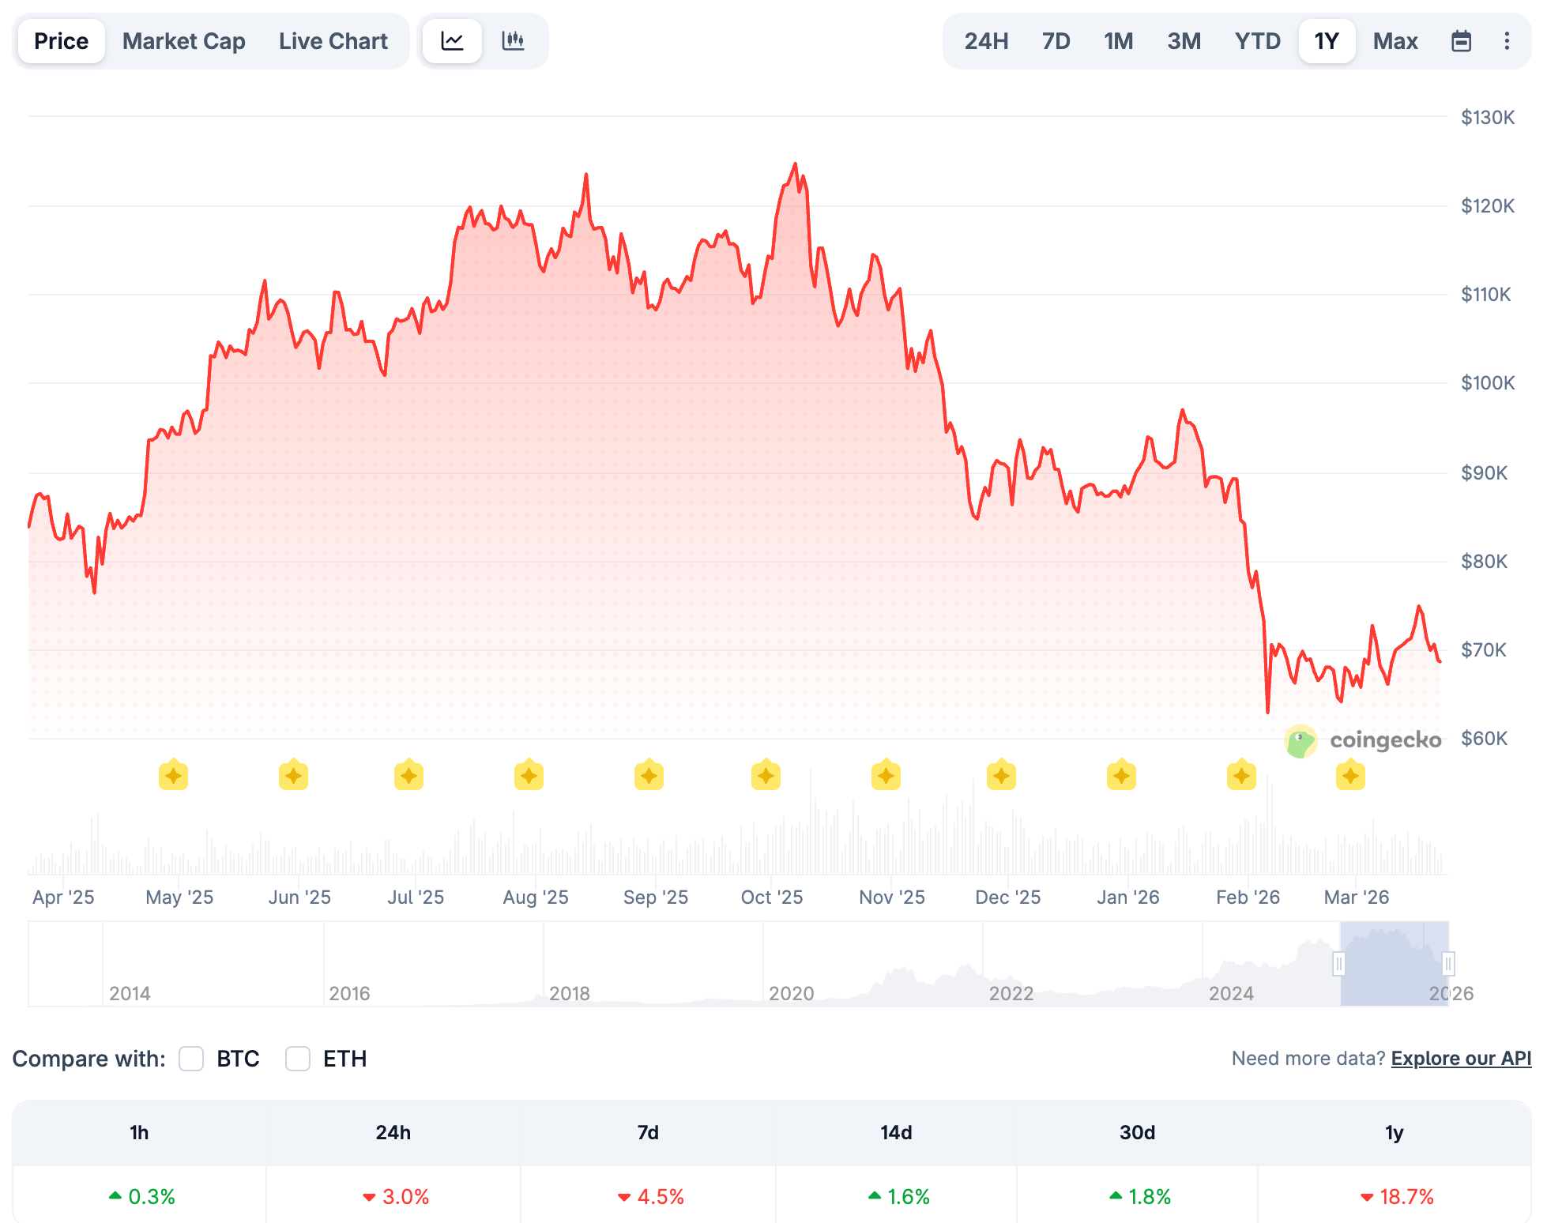Switch to candlestick chart view icon

pos(514,41)
